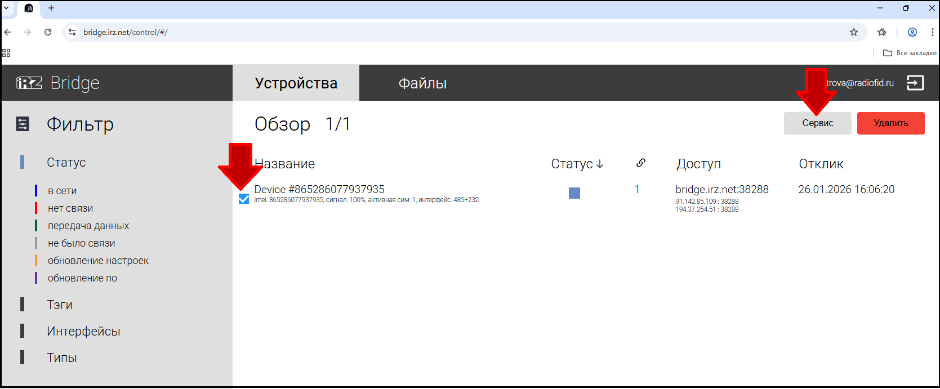940x389 pixels.
Task: Filter by "нет связи" status
Action: 70,208
